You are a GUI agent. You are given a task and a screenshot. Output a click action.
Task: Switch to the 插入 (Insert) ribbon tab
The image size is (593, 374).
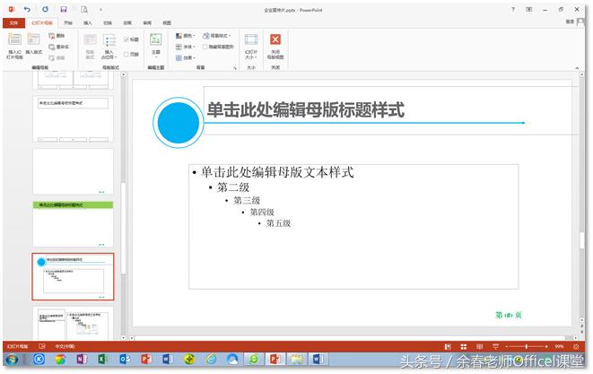click(88, 23)
